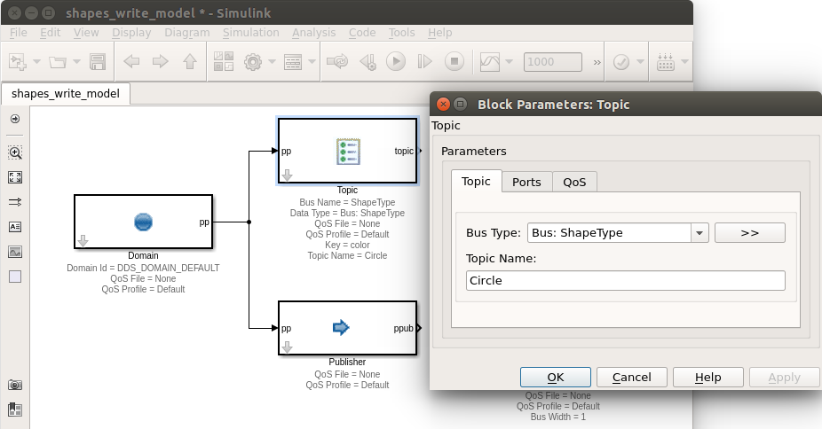Toggle the Sample Time display arrows icon
Image resolution: width=822 pixels, height=429 pixels.
click(x=15, y=202)
